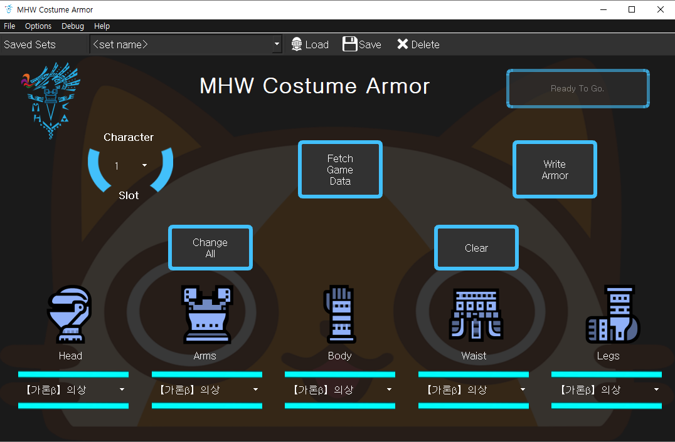Click the Saved Sets label

click(x=29, y=44)
